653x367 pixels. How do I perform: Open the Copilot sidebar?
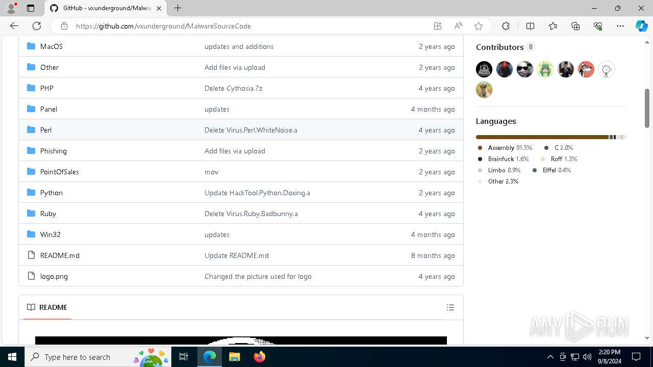pyautogui.click(x=641, y=26)
